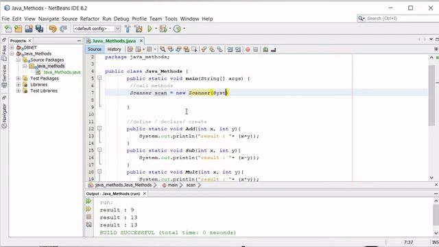
Task: Expand the Libraries node
Action: [19, 84]
